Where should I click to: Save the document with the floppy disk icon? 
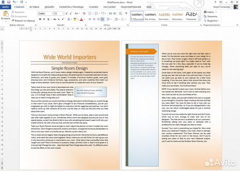[9, 2]
